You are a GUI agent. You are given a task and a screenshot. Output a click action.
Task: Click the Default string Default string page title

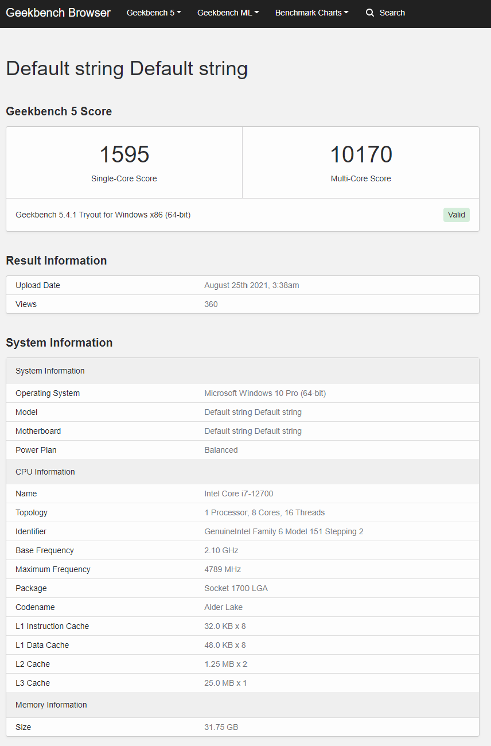click(x=127, y=69)
